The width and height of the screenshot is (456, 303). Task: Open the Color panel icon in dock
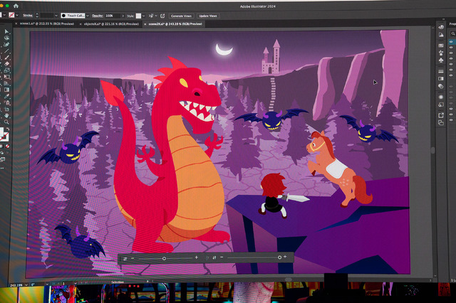(x=441, y=27)
